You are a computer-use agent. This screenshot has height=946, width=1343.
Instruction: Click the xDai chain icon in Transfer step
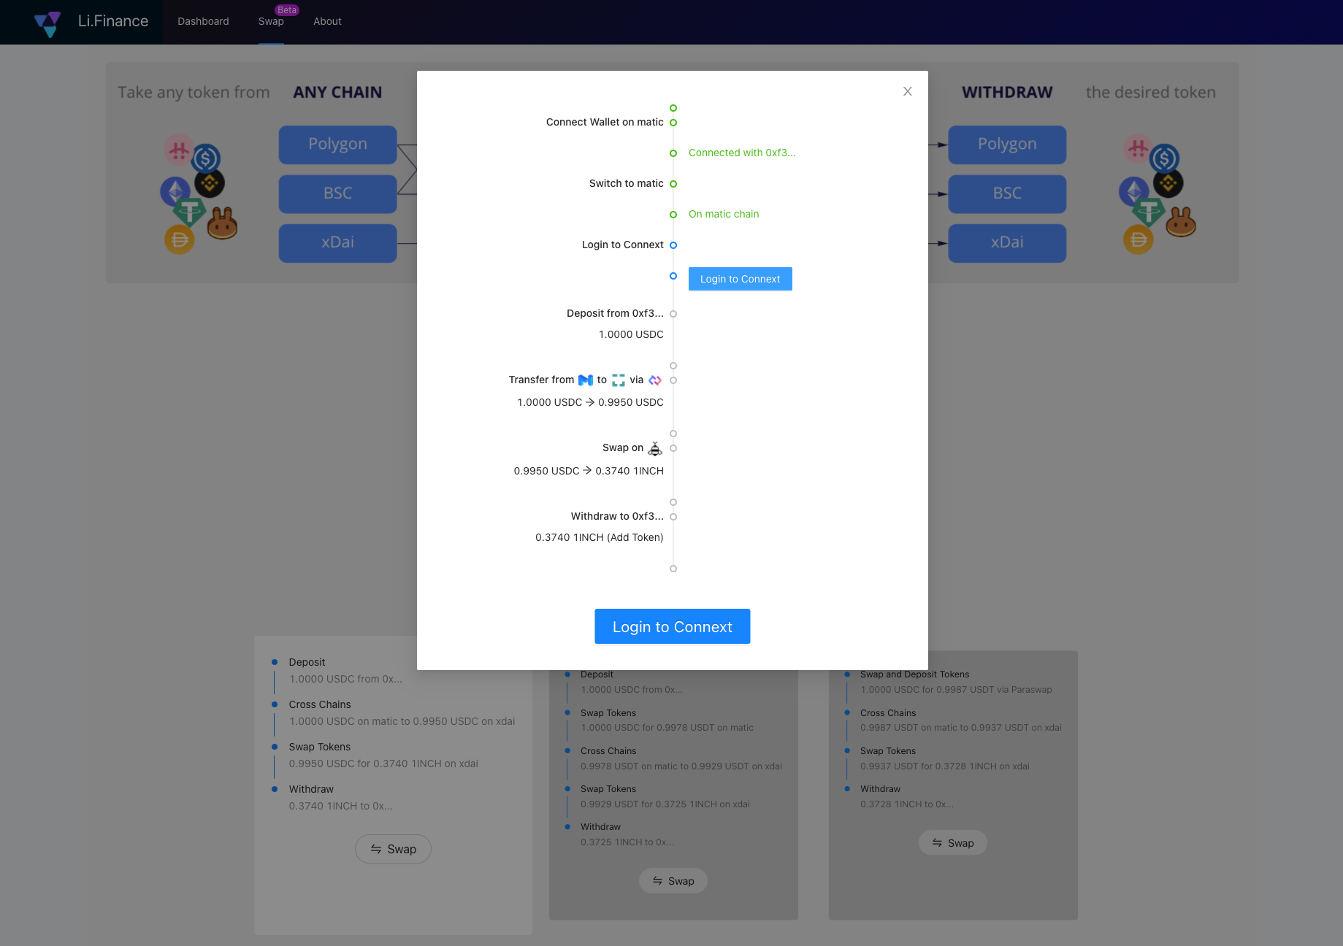coord(619,380)
